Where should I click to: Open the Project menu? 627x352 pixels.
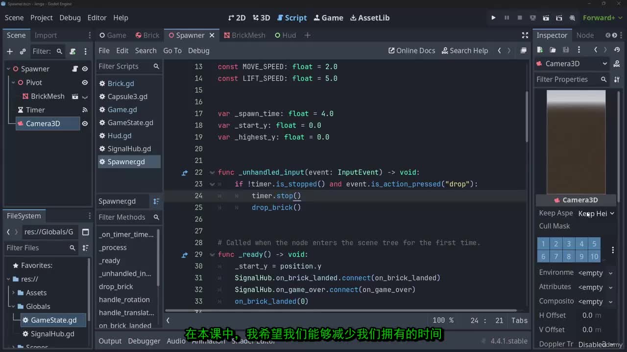(x=42, y=18)
